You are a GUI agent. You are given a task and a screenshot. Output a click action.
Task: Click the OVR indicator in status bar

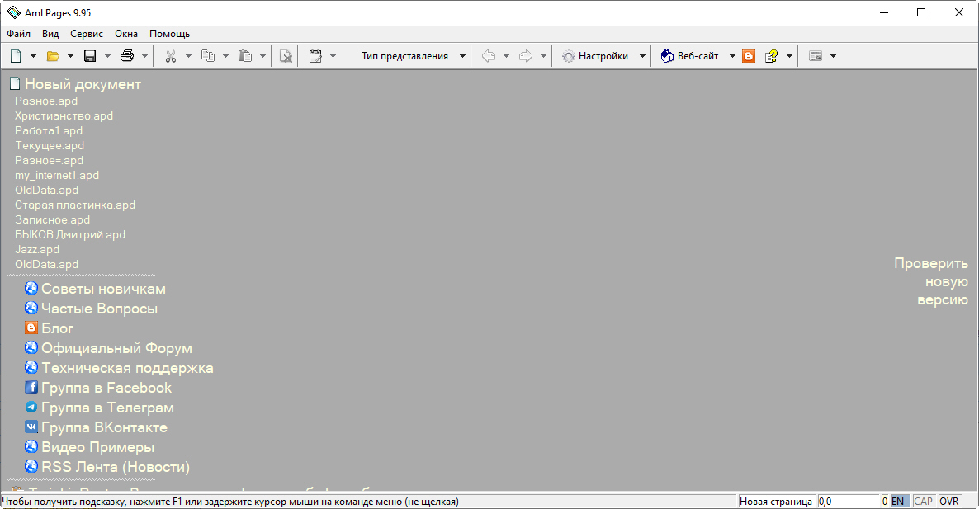click(x=949, y=502)
